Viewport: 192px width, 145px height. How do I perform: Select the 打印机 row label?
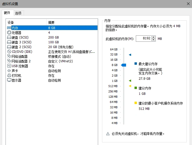point(16,76)
